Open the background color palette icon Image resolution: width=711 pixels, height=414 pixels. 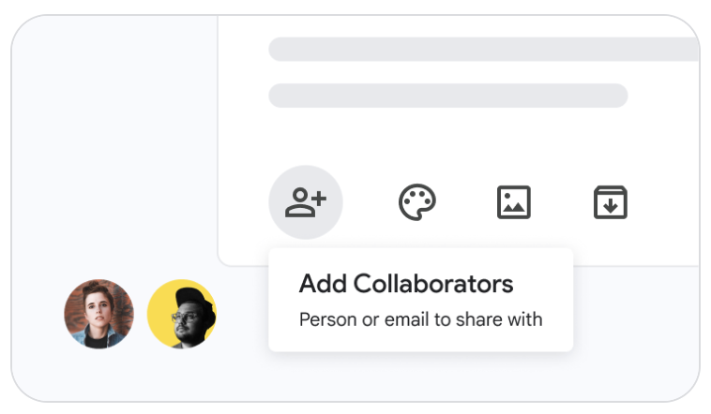pos(417,202)
